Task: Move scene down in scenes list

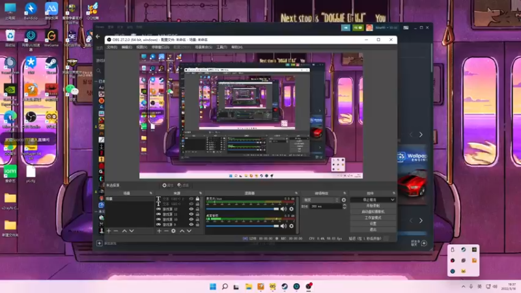Action: (132, 231)
